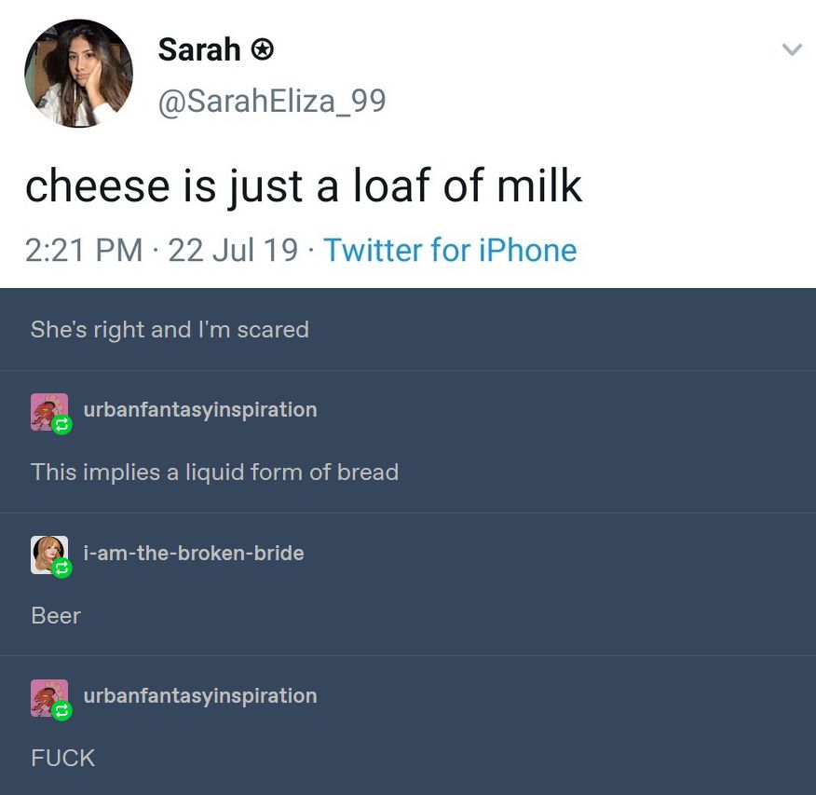Select the username urbanfantasyinspiration
Image resolution: width=816 pixels, height=795 pixels.
pos(200,409)
